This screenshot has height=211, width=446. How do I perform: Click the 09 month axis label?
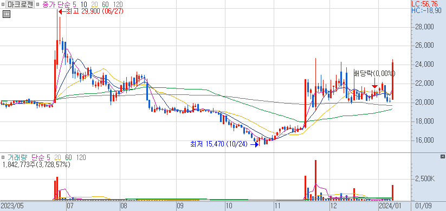click(180, 206)
